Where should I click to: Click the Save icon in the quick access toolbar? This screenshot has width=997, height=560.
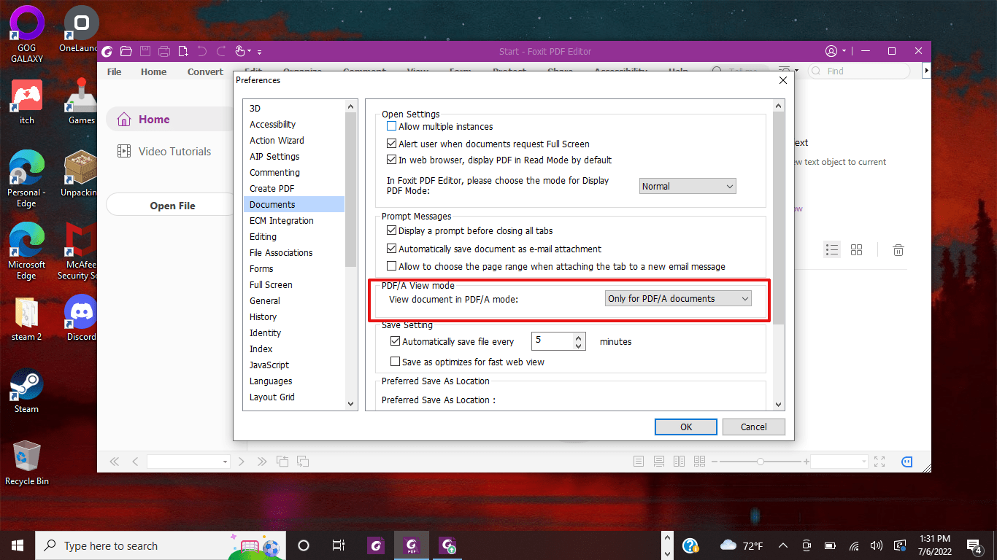(145, 51)
